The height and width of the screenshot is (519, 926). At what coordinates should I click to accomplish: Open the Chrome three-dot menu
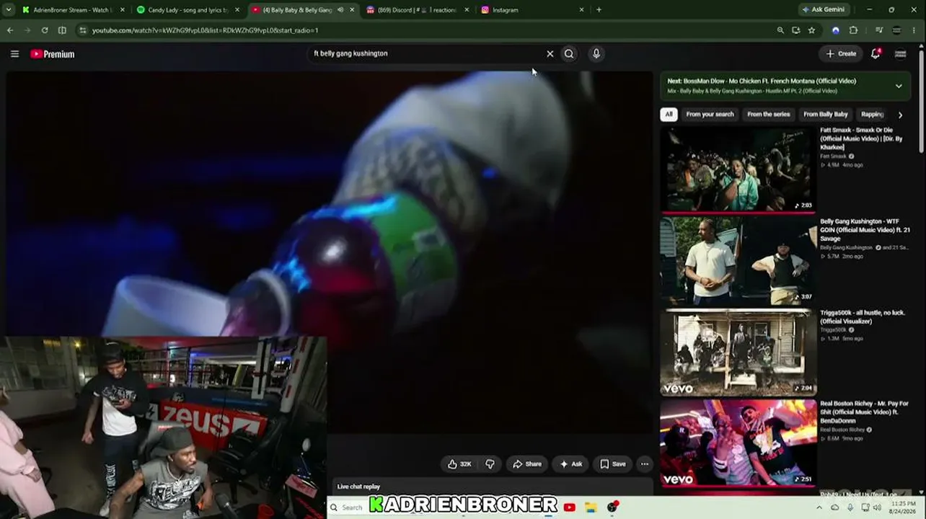click(913, 30)
